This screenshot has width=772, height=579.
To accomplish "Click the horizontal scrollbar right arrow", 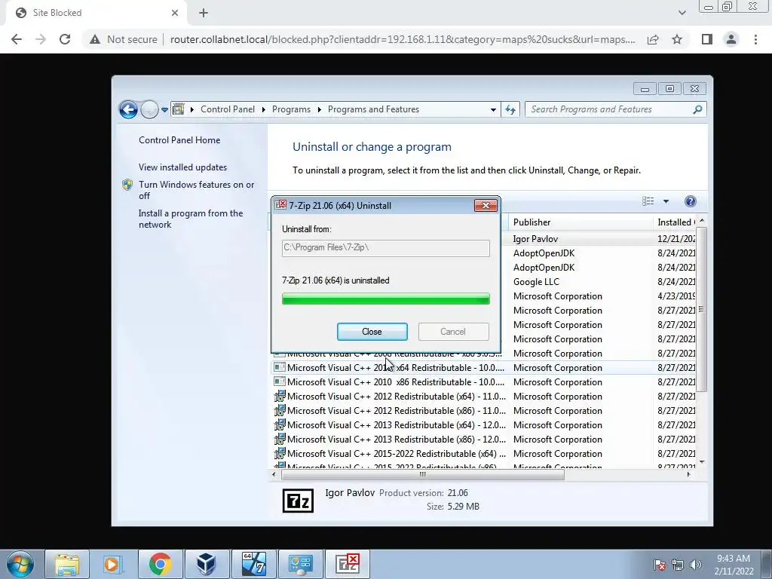I will click(x=688, y=475).
